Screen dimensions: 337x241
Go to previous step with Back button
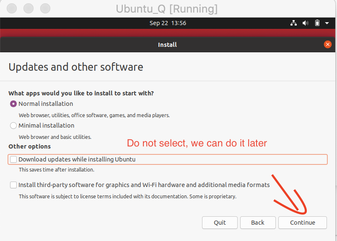(x=258, y=223)
